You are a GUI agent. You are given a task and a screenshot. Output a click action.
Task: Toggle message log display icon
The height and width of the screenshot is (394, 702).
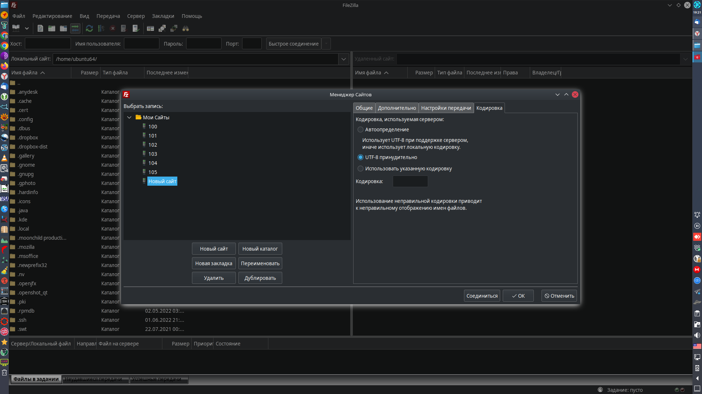40,28
